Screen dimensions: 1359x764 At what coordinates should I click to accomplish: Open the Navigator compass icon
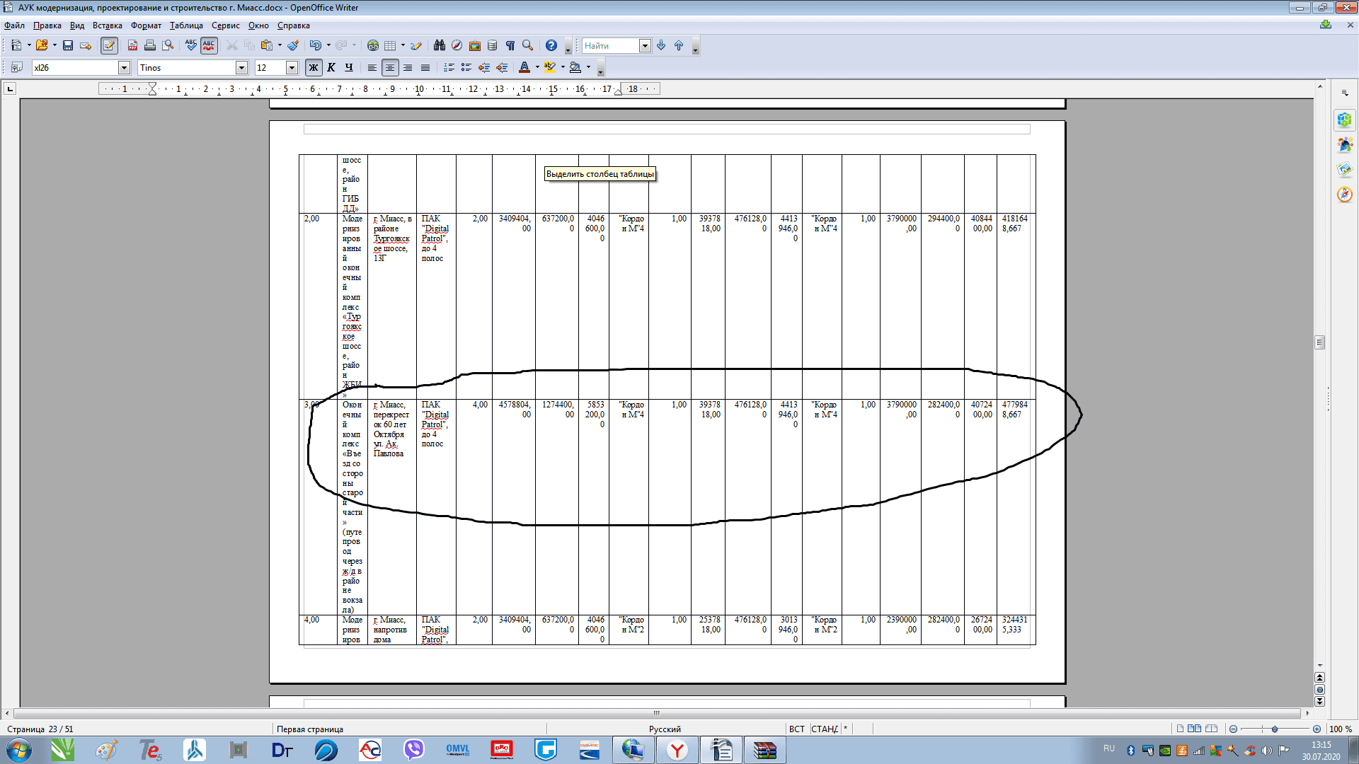457,45
